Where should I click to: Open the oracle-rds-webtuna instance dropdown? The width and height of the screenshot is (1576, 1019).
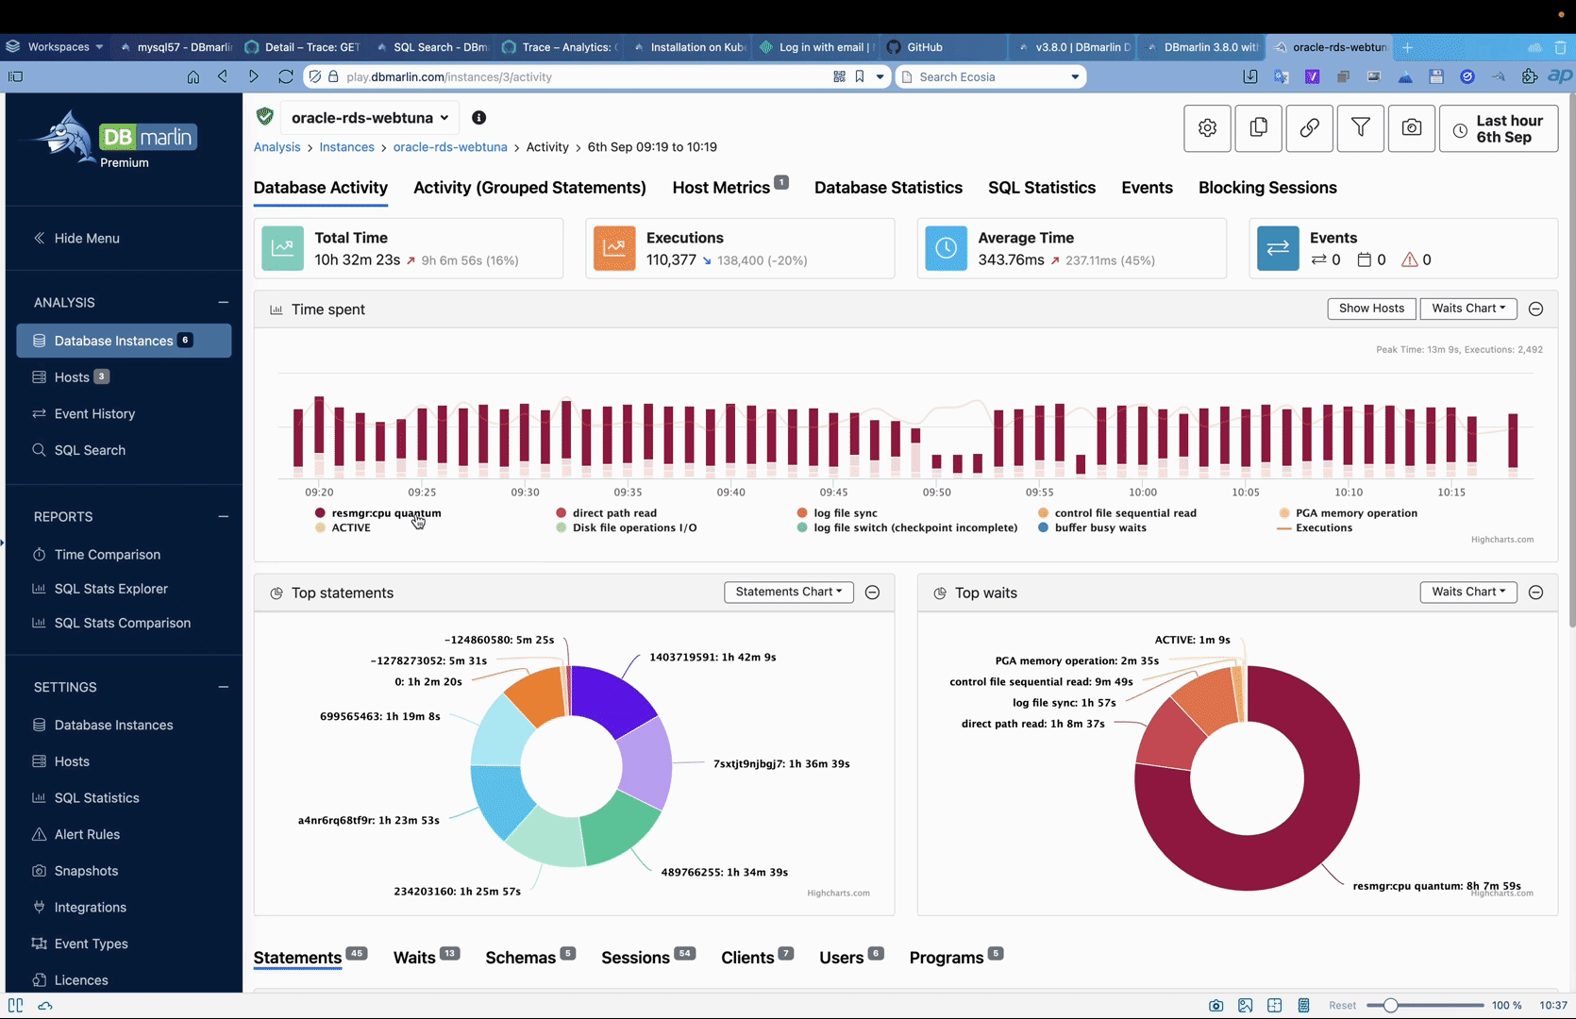point(370,118)
